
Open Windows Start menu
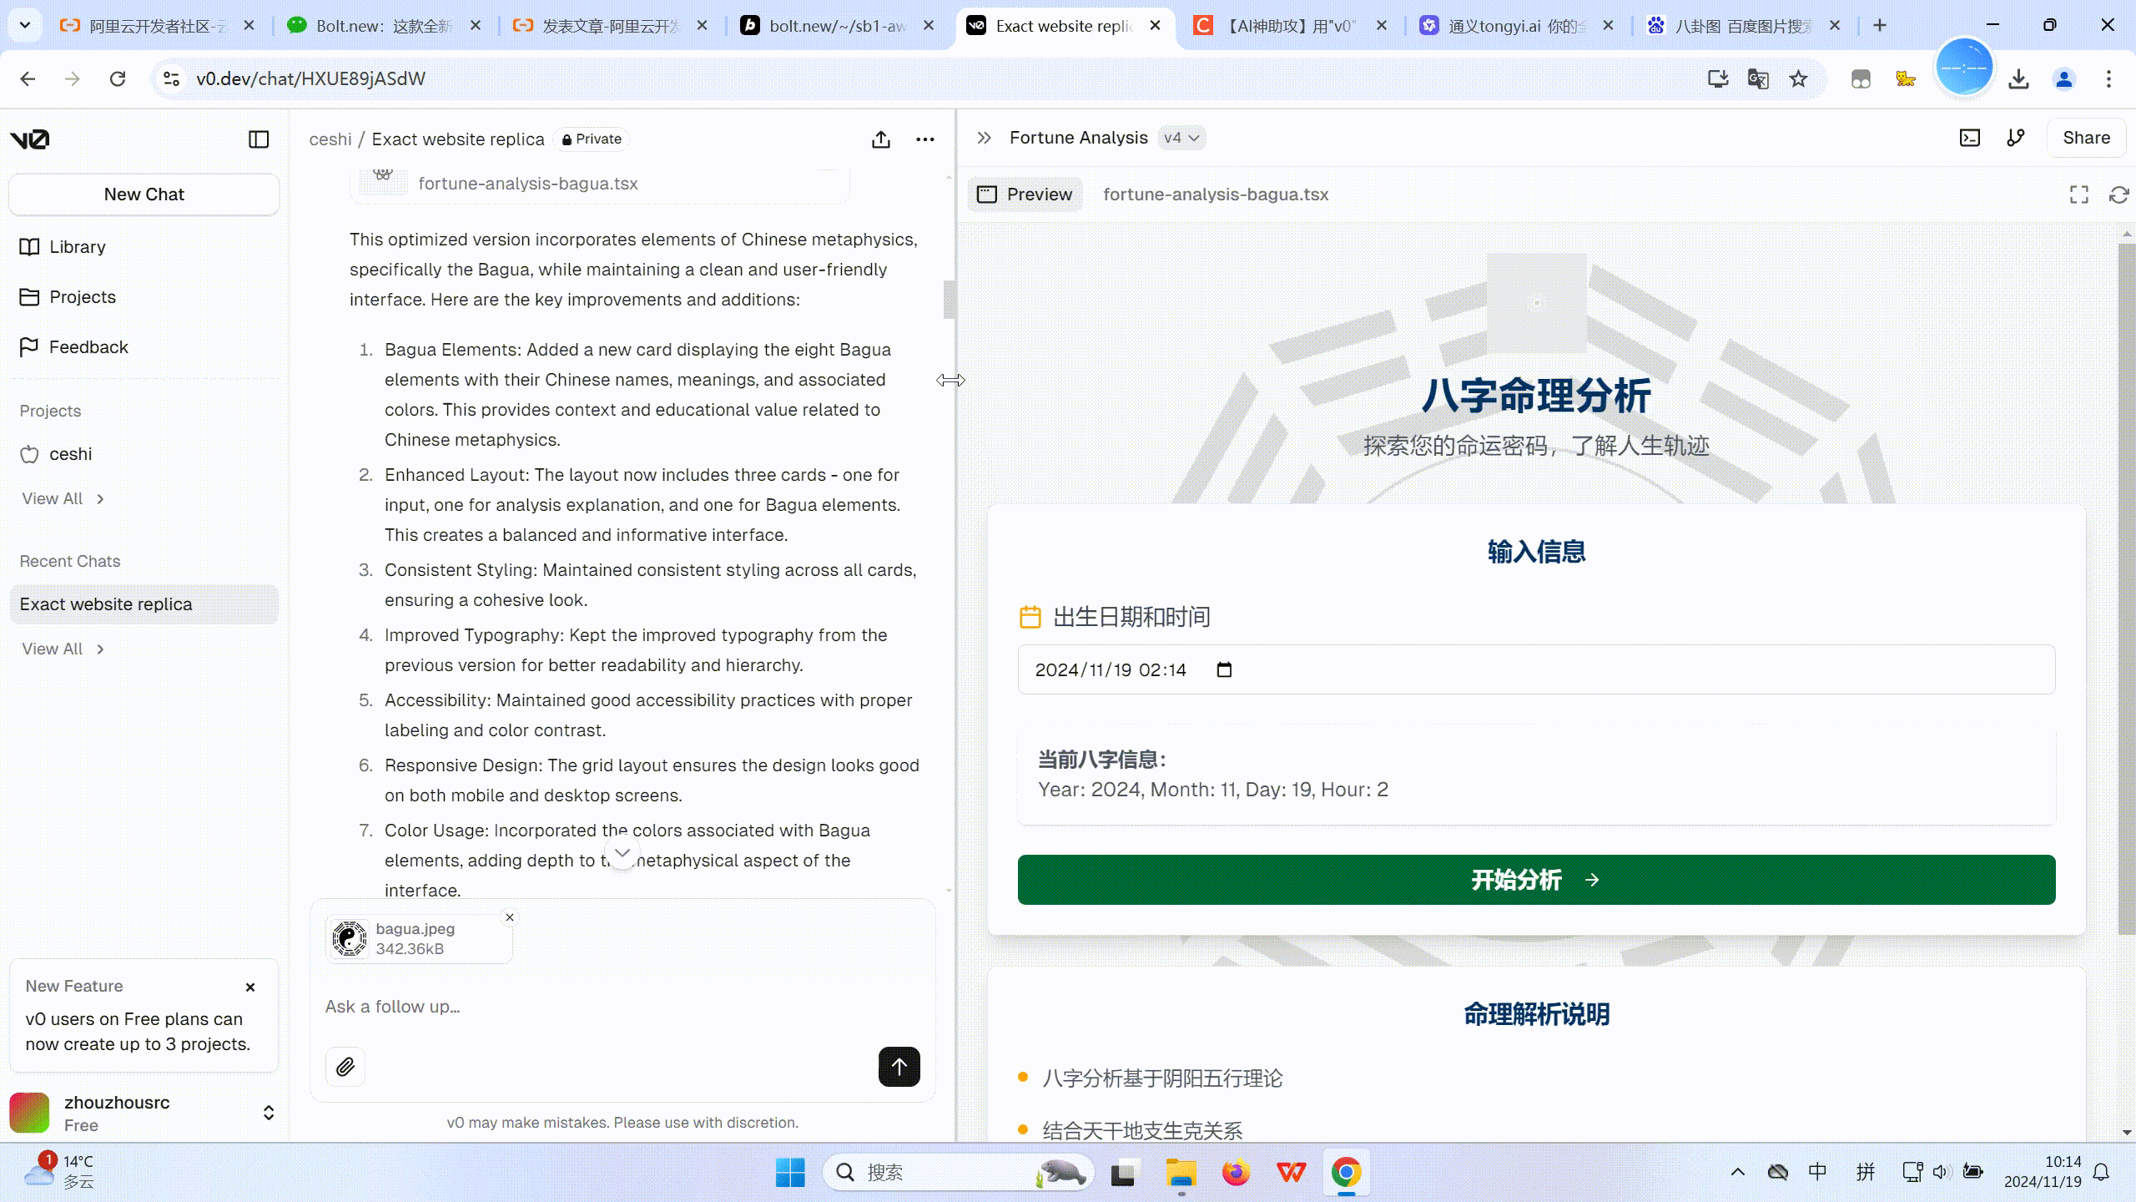(790, 1173)
